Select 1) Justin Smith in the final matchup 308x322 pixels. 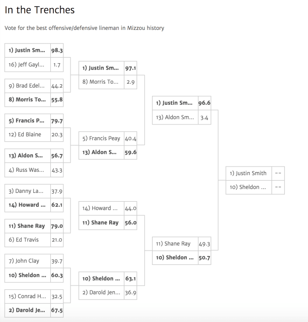pos(255,173)
